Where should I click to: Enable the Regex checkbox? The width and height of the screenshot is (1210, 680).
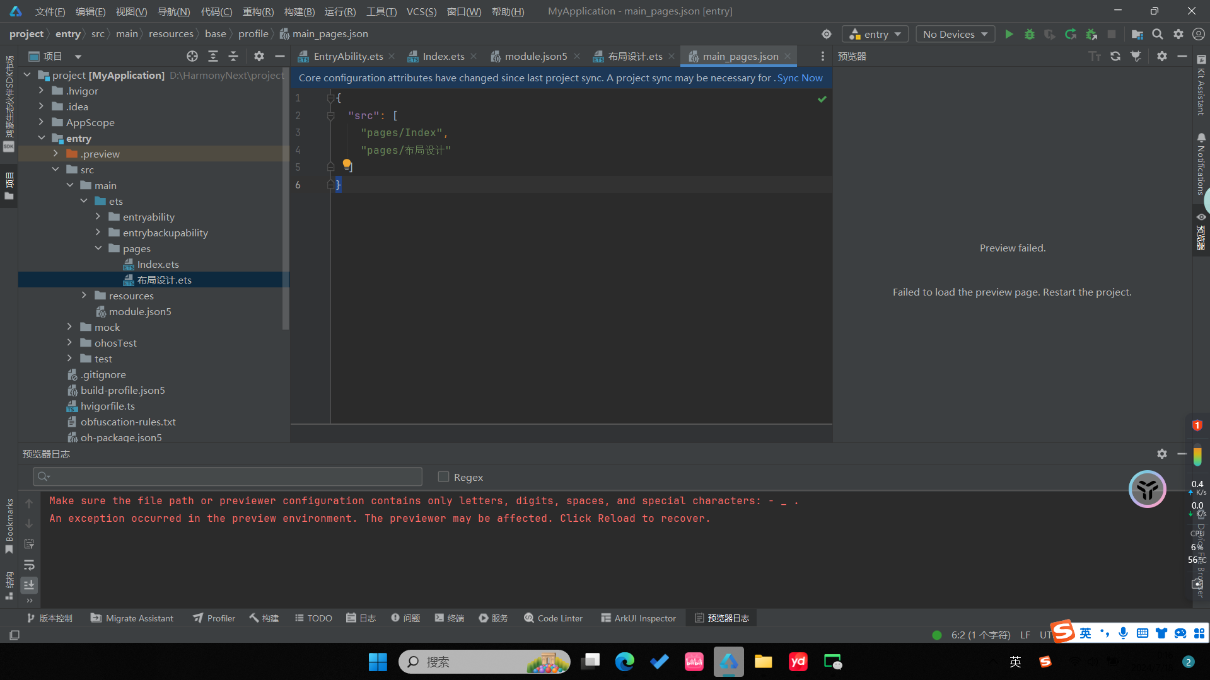click(443, 477)
